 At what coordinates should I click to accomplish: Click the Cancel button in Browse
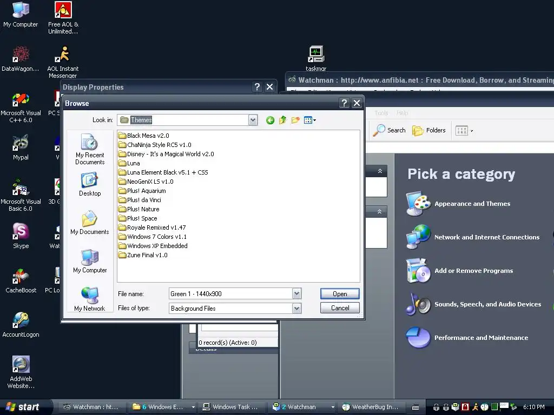(340, 308)
